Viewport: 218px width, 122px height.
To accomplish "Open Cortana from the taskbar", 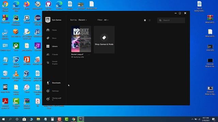I will [x=17, y=119].
